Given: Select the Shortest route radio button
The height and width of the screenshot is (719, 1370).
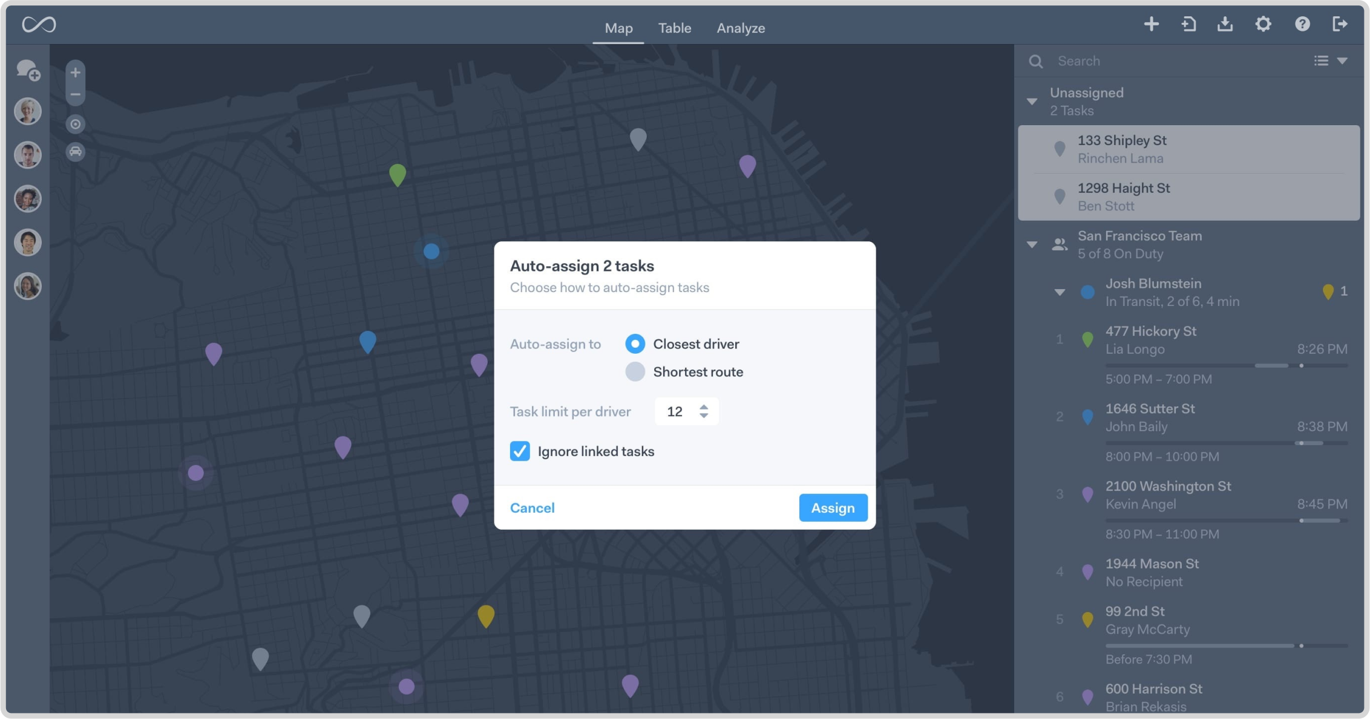Looking at the screenshot, I should (635, 371).
